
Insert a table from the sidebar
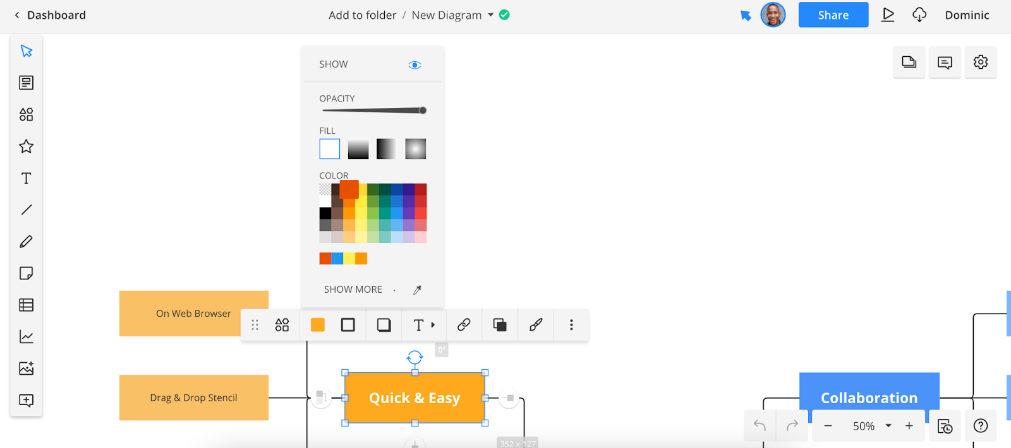[26, 305]
